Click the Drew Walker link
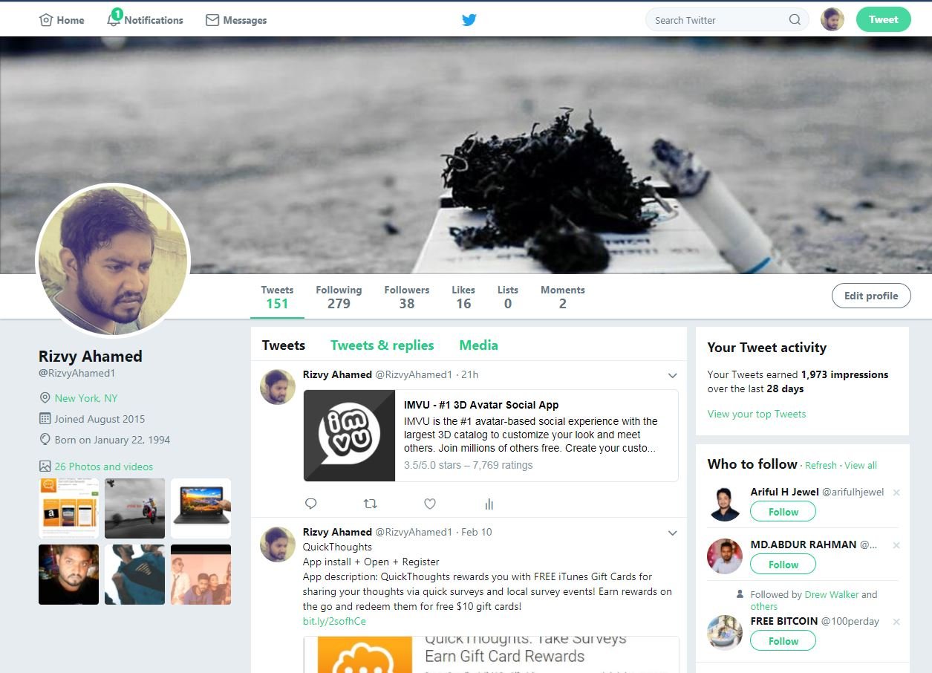This screenshot has height=673, width=932. 832,594
